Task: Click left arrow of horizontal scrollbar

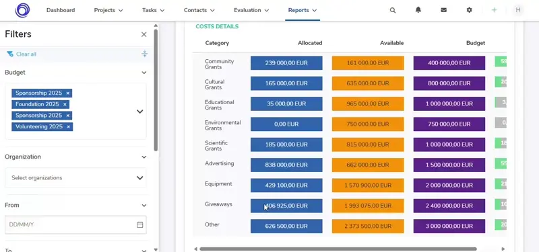Action: (x=195, y=249)
